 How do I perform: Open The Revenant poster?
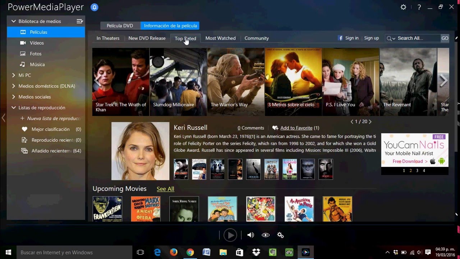click(x=408, y=82)
